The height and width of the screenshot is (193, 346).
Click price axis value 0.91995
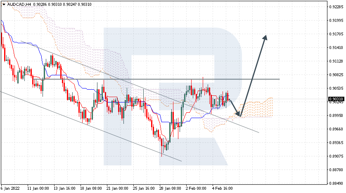pyautogui.click(x=336, y=21)
